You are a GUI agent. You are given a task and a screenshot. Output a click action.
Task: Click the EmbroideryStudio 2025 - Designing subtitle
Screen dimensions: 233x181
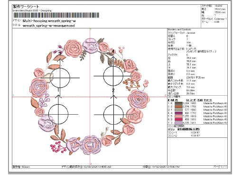tap(32, 10)
